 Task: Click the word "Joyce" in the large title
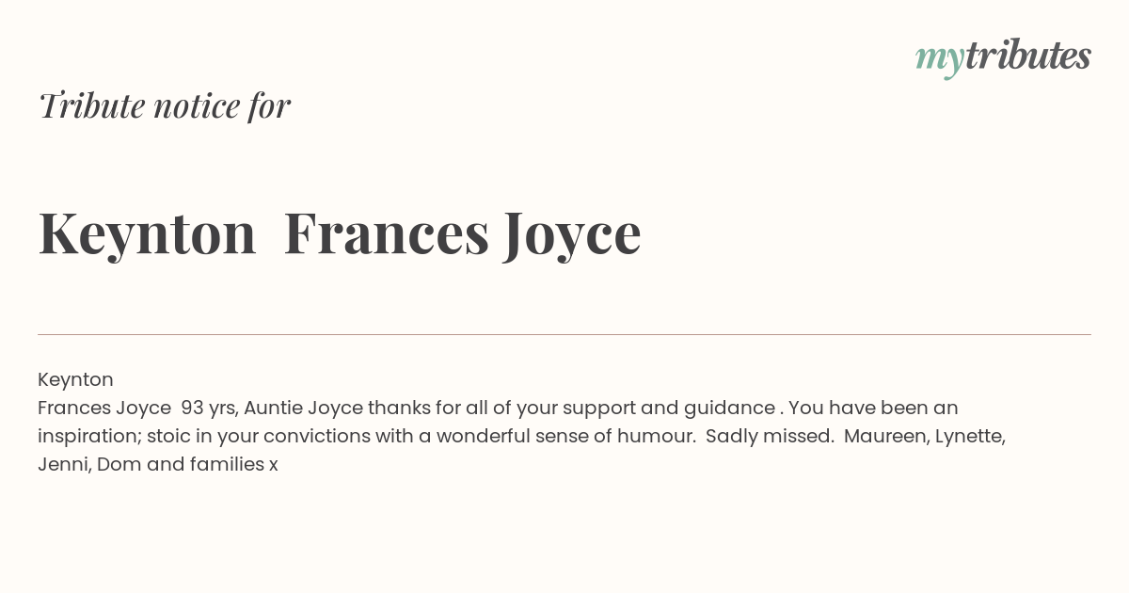(572, 235)
